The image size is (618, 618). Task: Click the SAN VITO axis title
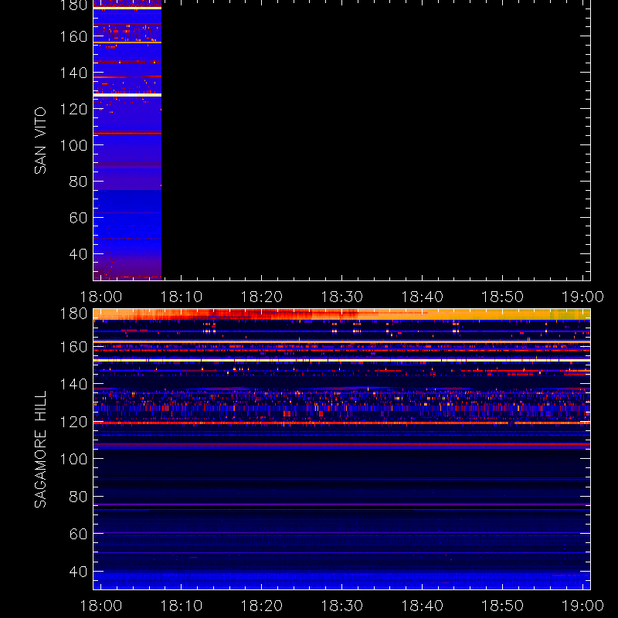[40, 141]
